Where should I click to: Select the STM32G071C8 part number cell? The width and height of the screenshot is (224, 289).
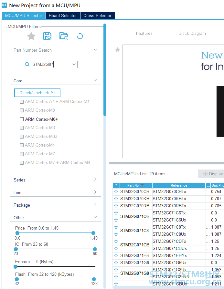click(136, 231)
